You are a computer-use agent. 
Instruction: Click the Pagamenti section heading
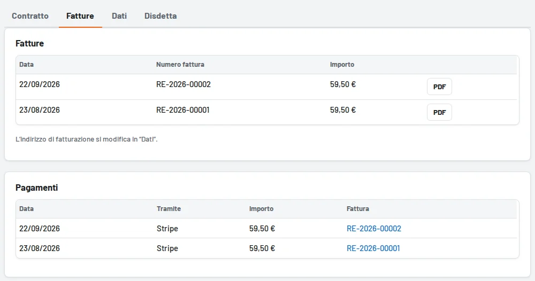point(37,188)
